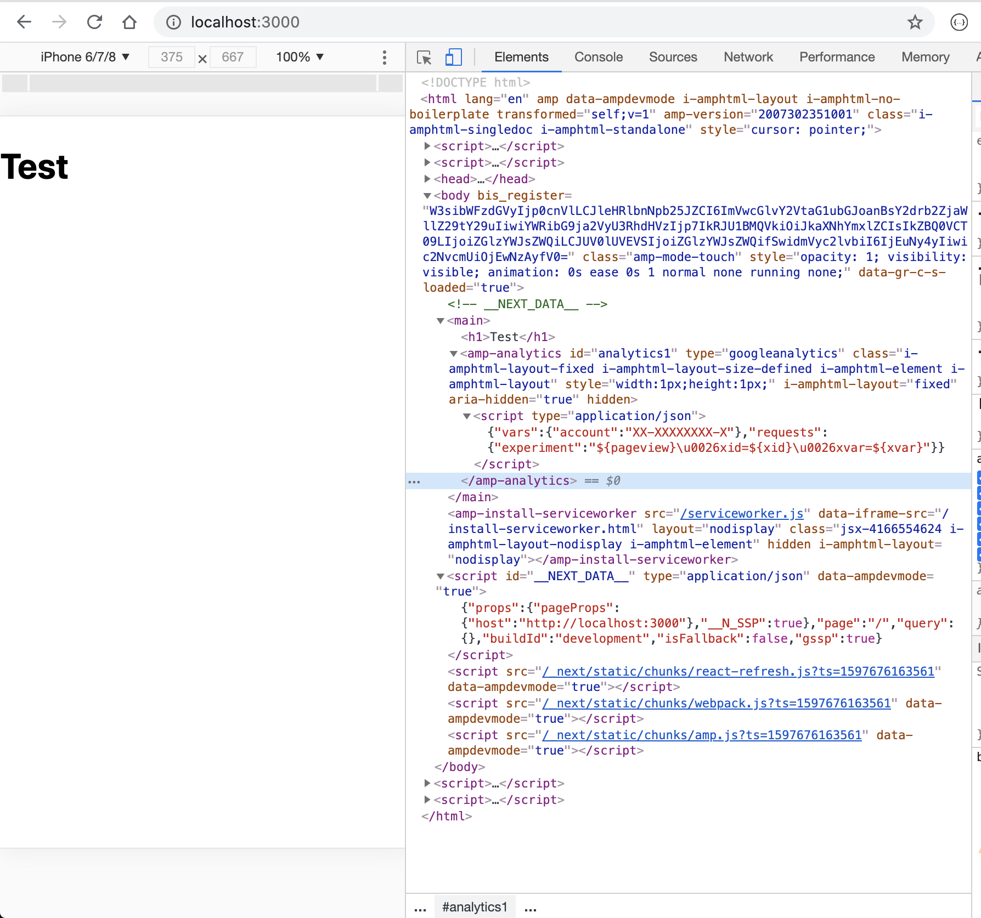Edit the viewport width field 375

coord(172,57)
